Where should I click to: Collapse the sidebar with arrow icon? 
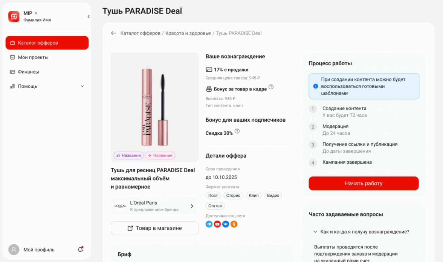pos(89,17)
